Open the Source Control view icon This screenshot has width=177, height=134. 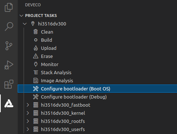9,46
